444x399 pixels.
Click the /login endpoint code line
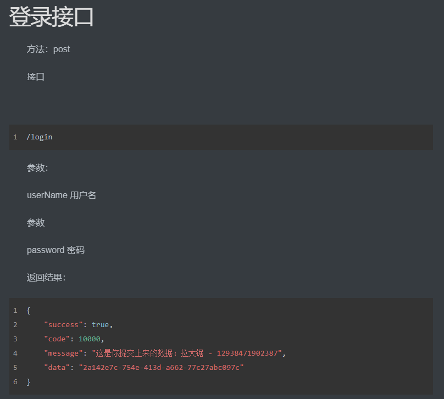coord(40,137)
